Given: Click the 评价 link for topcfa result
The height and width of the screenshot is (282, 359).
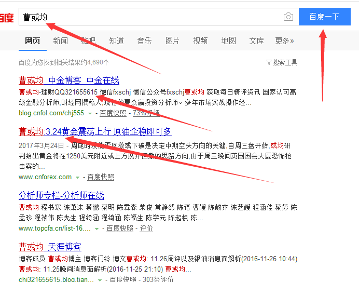Looking at the screenshot, I should click(x=146, y=229).
